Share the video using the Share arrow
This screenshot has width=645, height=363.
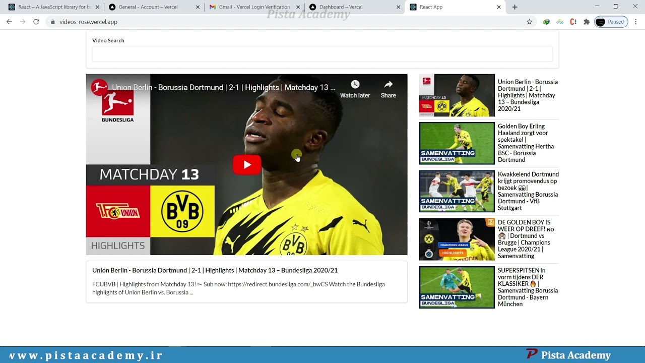click(388, 89)
